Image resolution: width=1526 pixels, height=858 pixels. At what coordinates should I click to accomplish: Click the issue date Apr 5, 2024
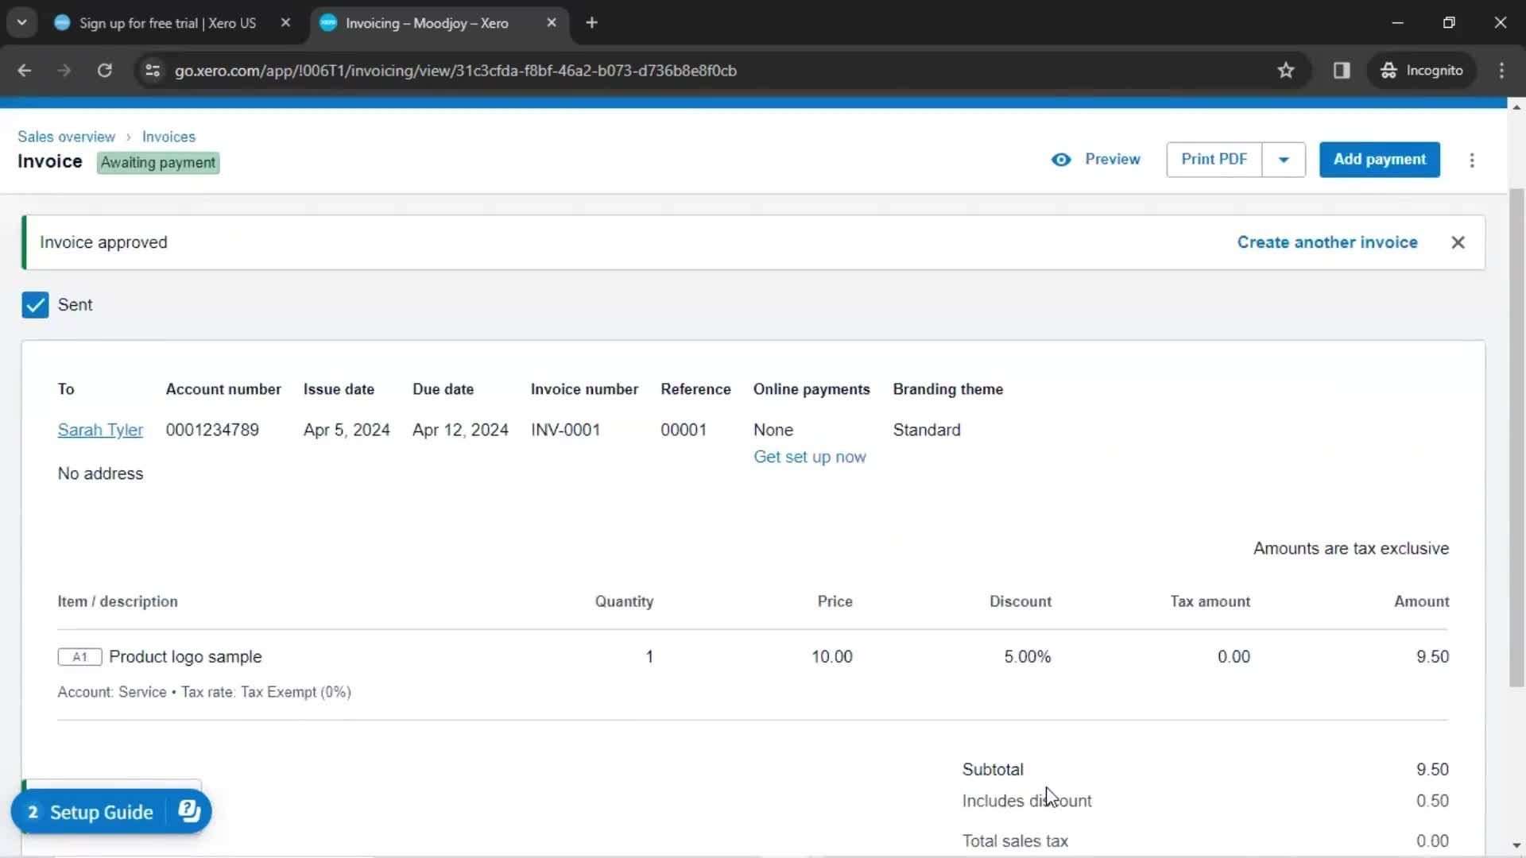click(x=347, y=430)
